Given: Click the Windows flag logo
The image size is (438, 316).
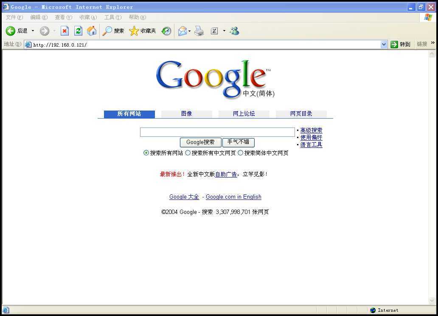Looking at the screenshot, I should coord(428,17).
